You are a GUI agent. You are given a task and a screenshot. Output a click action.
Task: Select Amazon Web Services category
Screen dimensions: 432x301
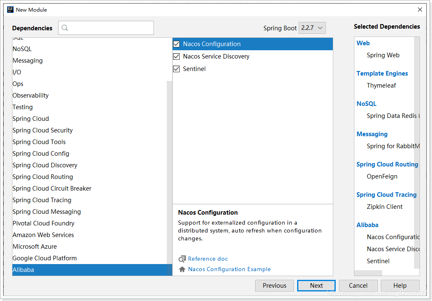(90, 235)
